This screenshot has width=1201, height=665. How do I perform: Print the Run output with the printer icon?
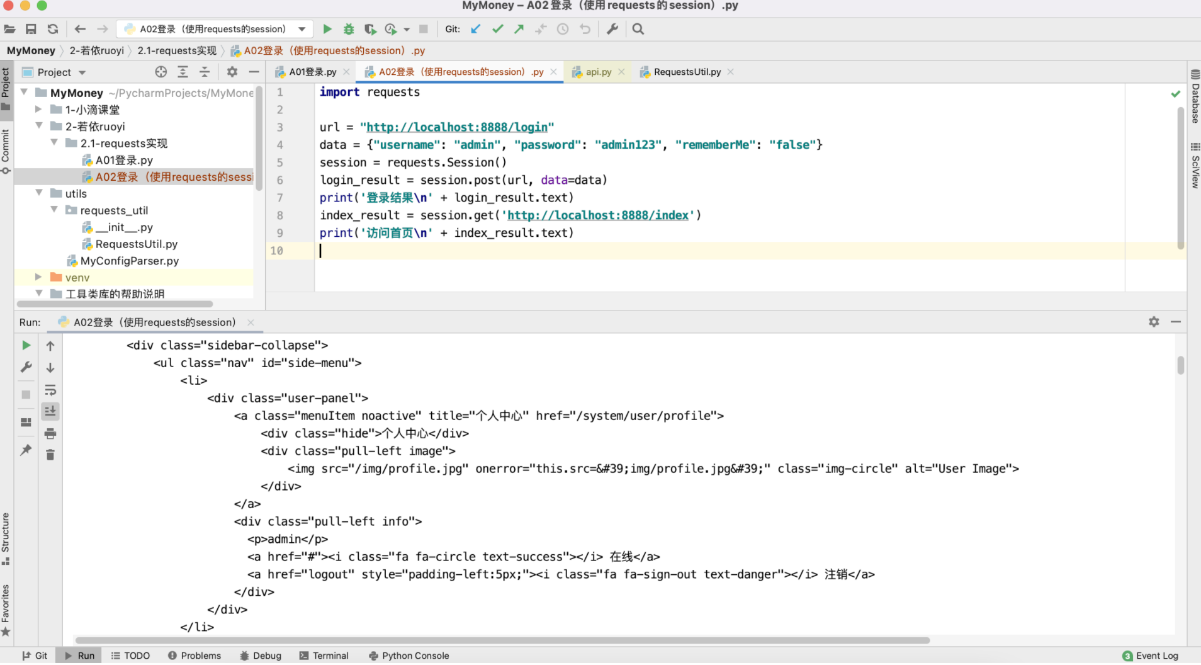[50, 433]
